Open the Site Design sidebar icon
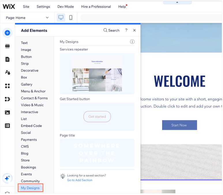The height and width of the screenshot is (195, 223). (8, 72)
